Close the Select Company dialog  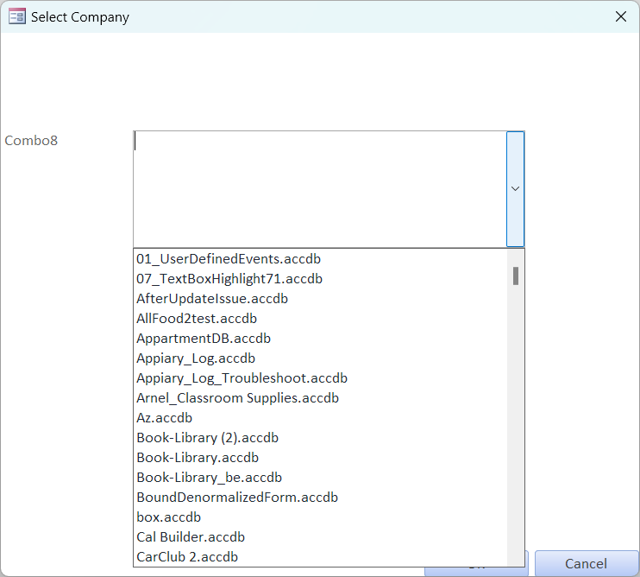620,16
